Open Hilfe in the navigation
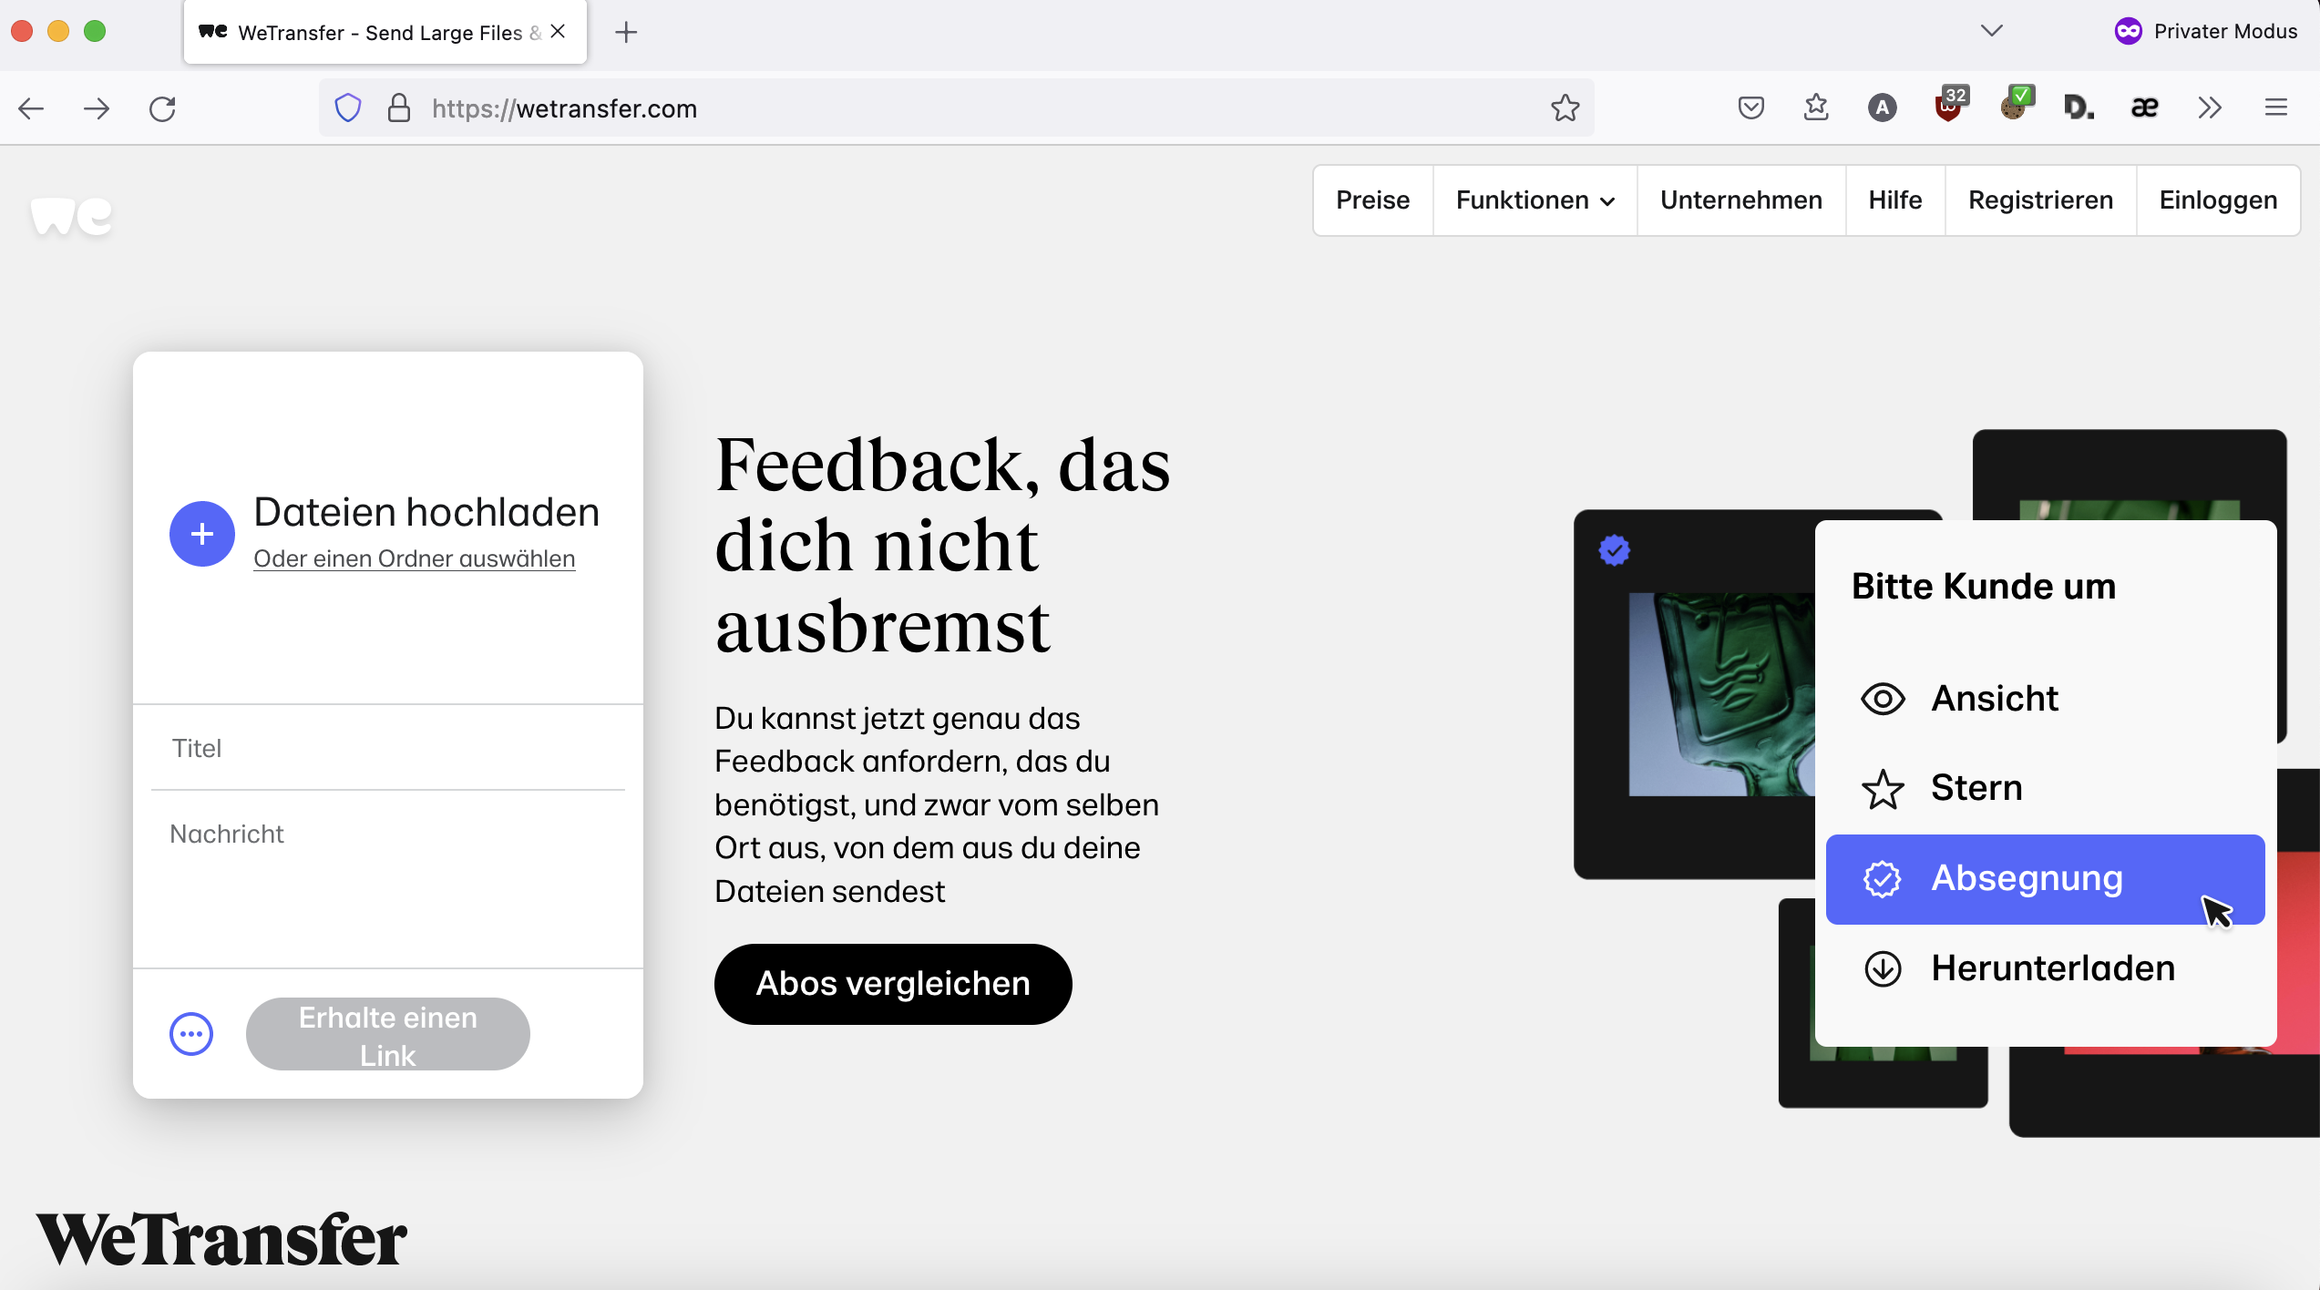The width and height of the screenshot is (2320, 1290). coord(1895,200)
